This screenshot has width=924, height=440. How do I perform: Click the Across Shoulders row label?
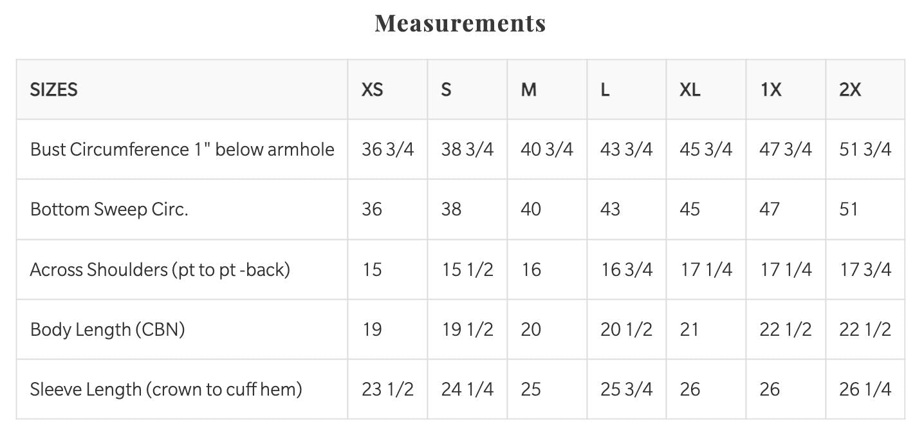click(160, 269)
